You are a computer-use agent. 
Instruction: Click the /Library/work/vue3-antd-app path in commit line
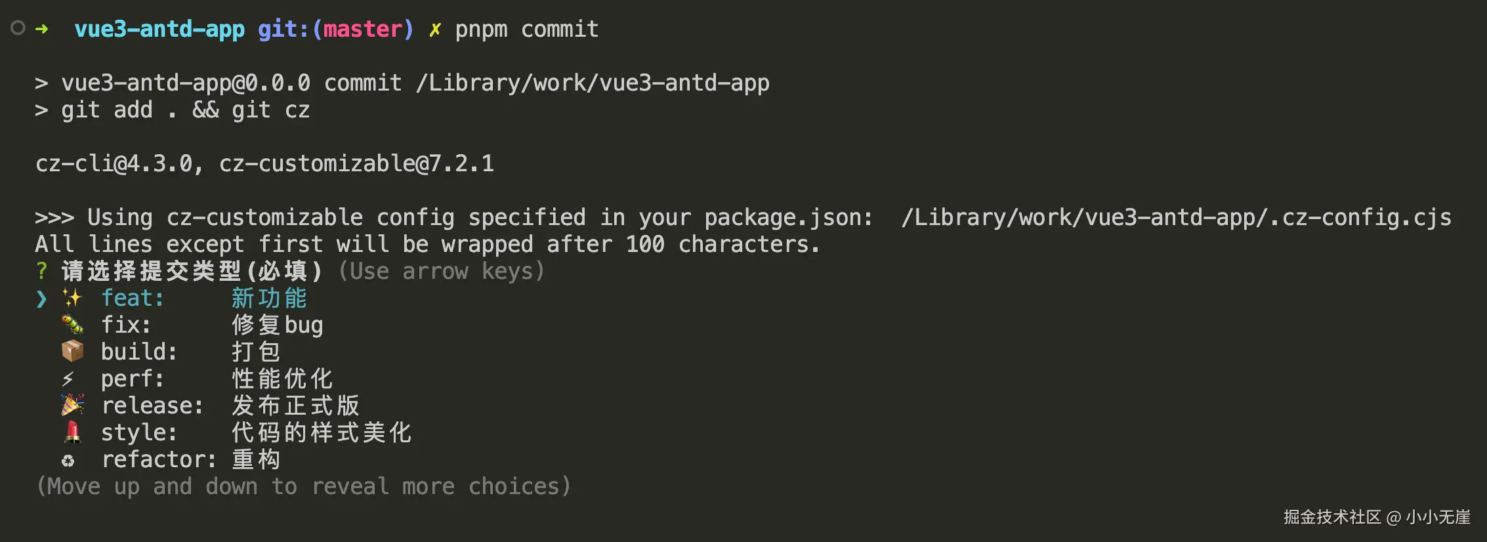593,83
